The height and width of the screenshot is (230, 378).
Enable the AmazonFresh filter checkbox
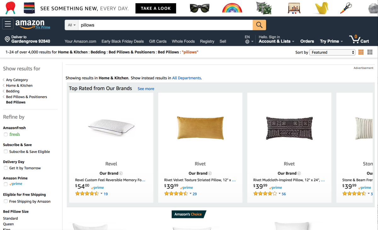(x=6, y=135)
